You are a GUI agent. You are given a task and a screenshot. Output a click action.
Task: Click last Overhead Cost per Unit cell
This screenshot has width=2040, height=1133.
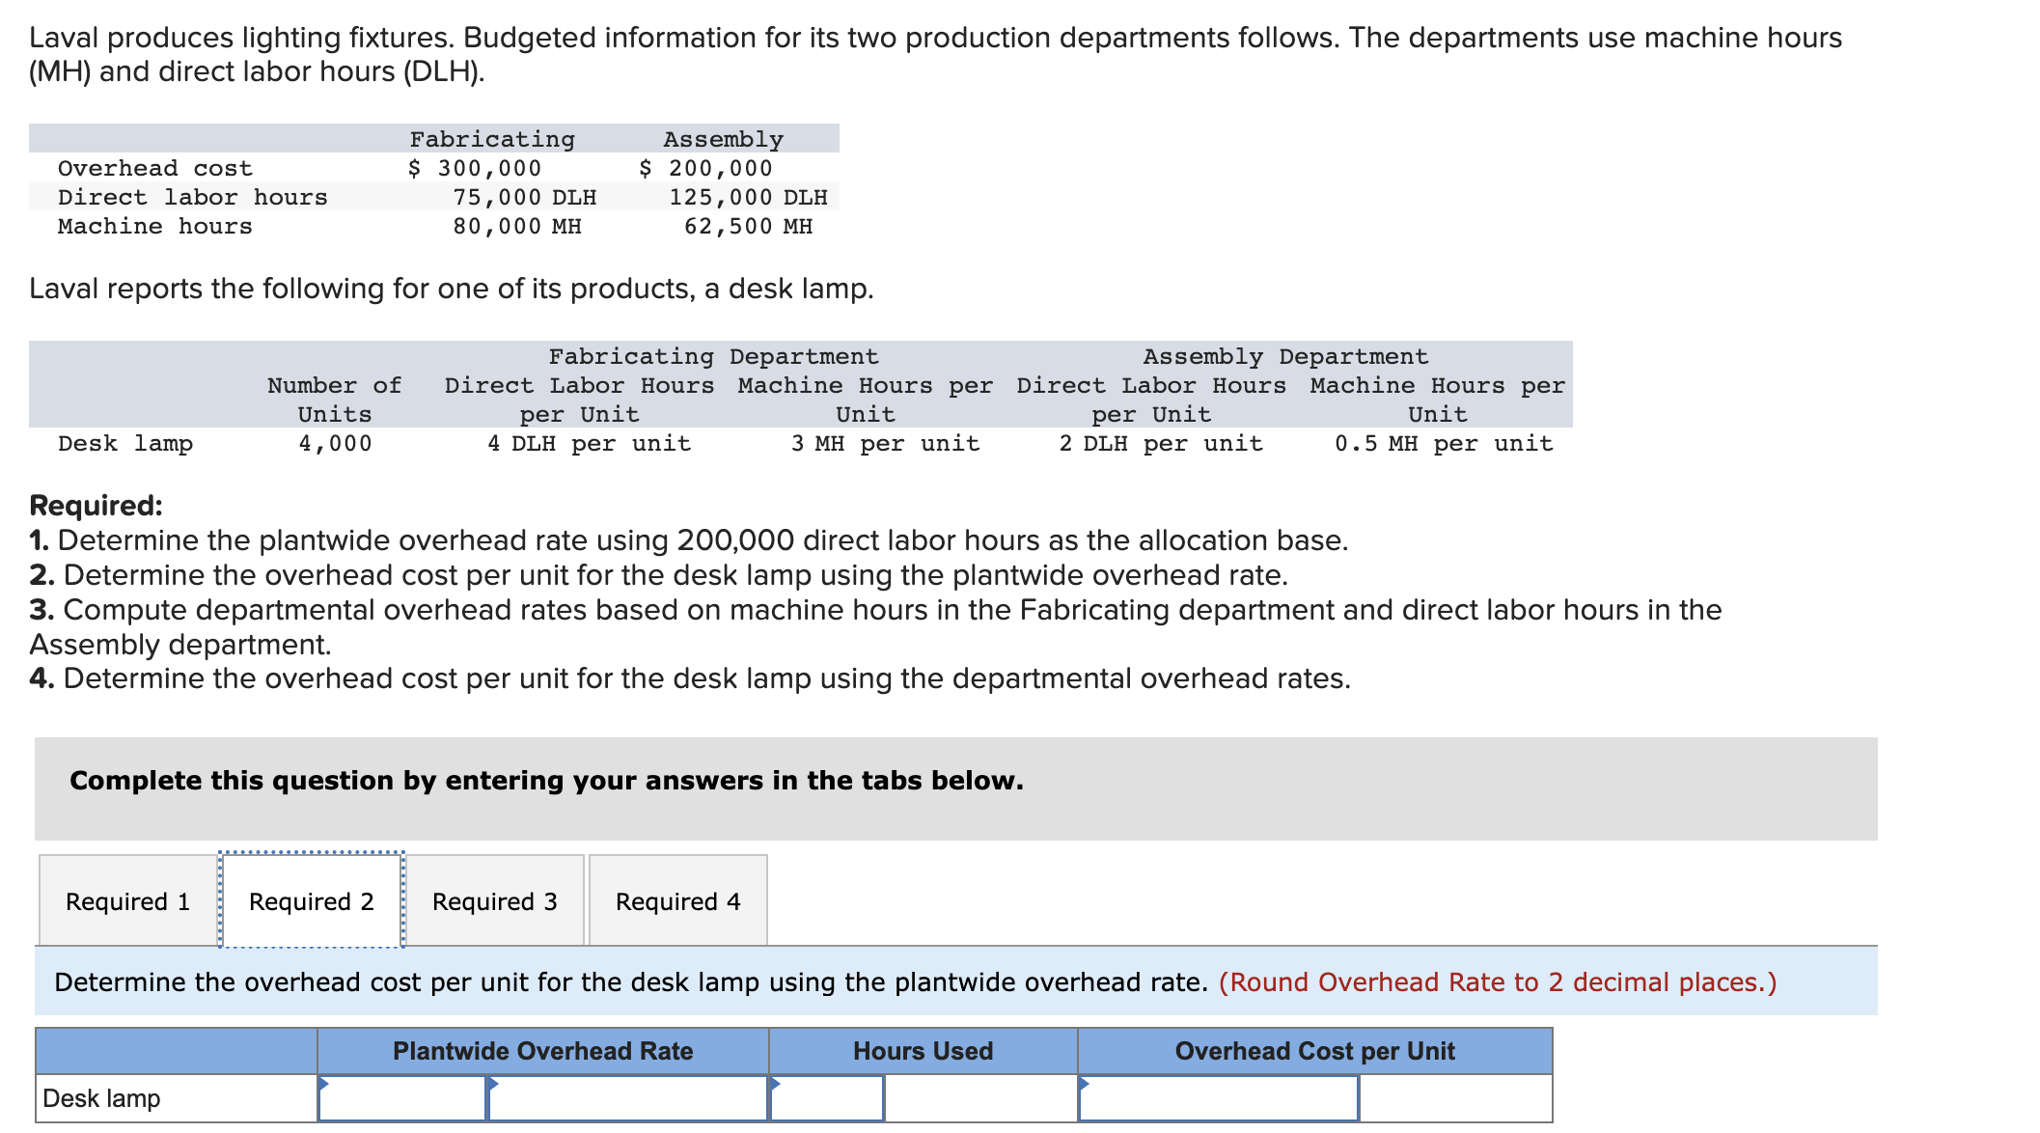[x=1455, y=1098]
